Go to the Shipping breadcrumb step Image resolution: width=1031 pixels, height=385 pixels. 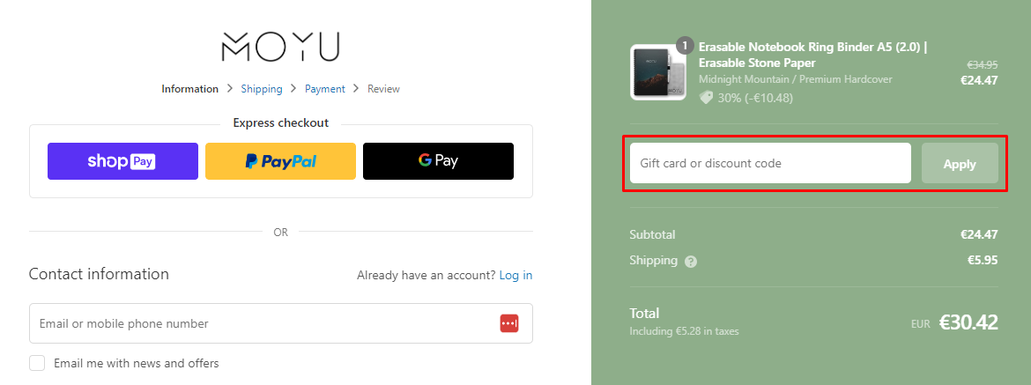[x=262, y=89]
